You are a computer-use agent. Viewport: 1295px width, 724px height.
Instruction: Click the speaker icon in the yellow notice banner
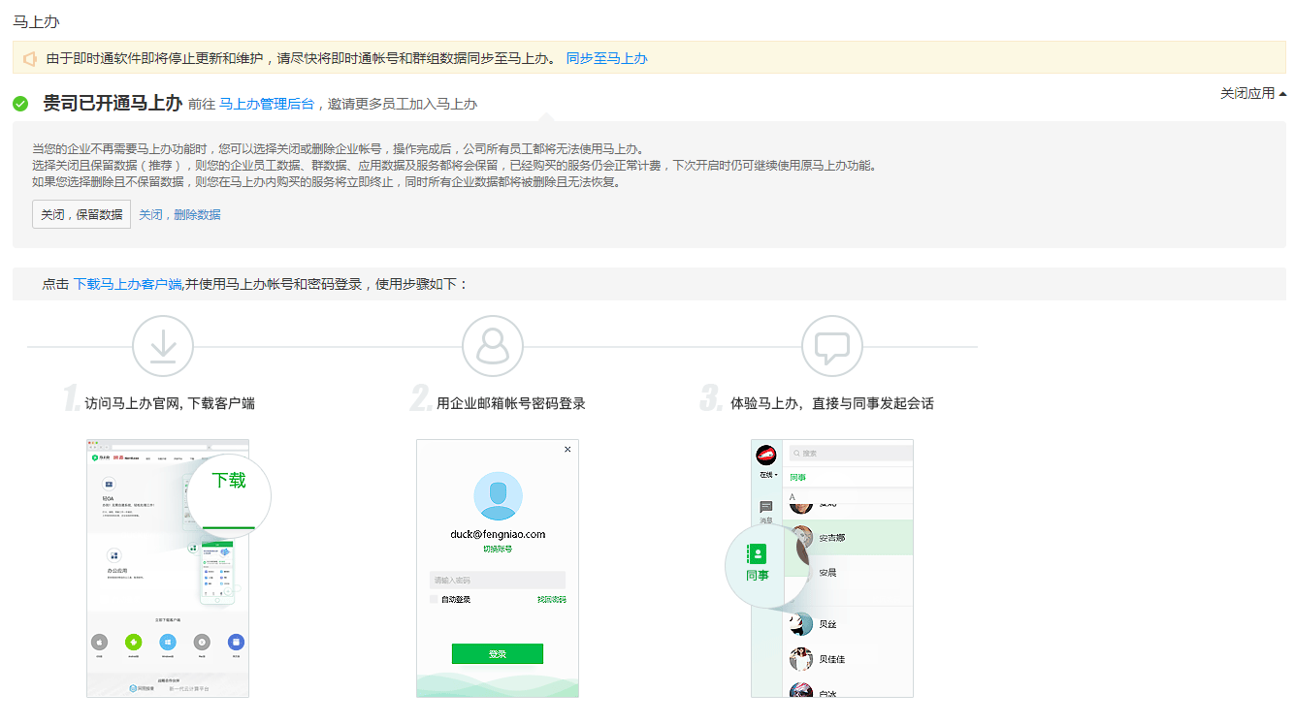29,58
